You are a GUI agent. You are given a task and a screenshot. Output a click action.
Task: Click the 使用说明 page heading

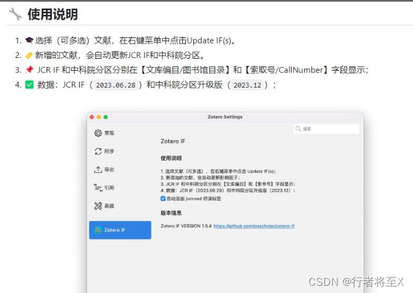pyautogui.click(x=53, y=14)
